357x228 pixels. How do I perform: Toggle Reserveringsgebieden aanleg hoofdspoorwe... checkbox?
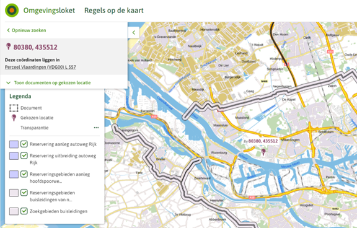(24, 174)
